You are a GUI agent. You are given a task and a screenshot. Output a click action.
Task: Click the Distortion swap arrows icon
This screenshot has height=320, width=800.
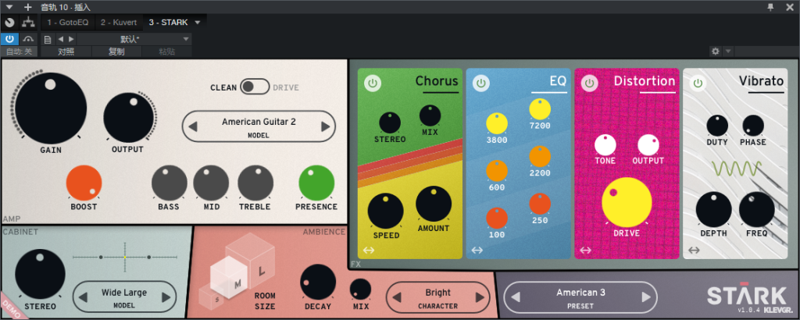pos(585,251)
